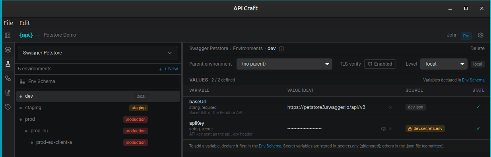Click the {api} logo

click(x=26, y=35)
